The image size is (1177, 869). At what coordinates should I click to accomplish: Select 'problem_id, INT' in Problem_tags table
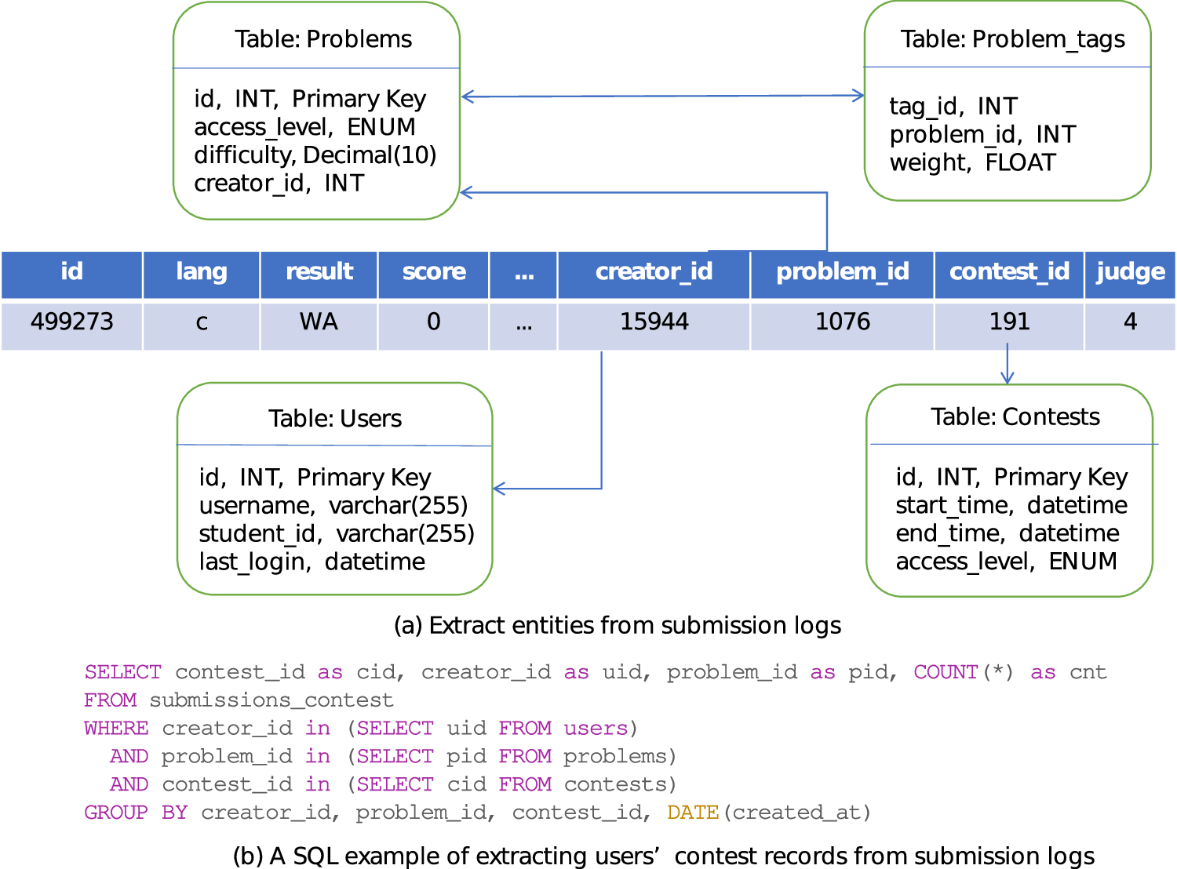pos(982,135)
